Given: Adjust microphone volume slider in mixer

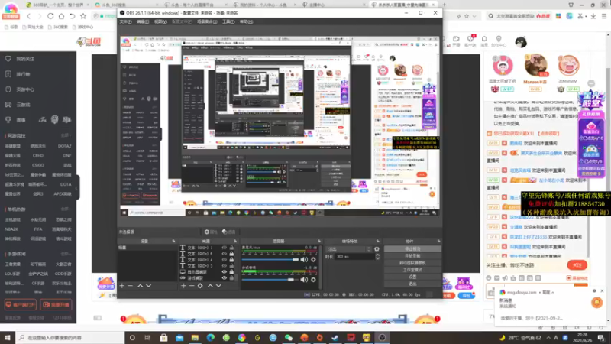Looking at the screenshot, I should 270,260.
